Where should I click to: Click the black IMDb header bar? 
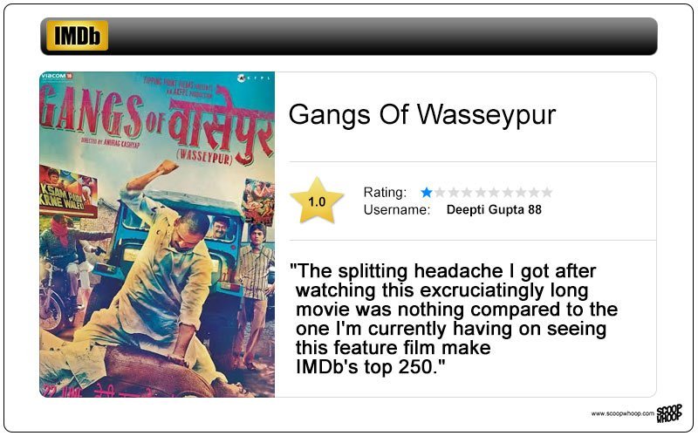coord(348,36)
